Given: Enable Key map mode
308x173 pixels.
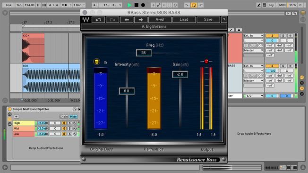Looking at the screenshot, I should (271, 5).
